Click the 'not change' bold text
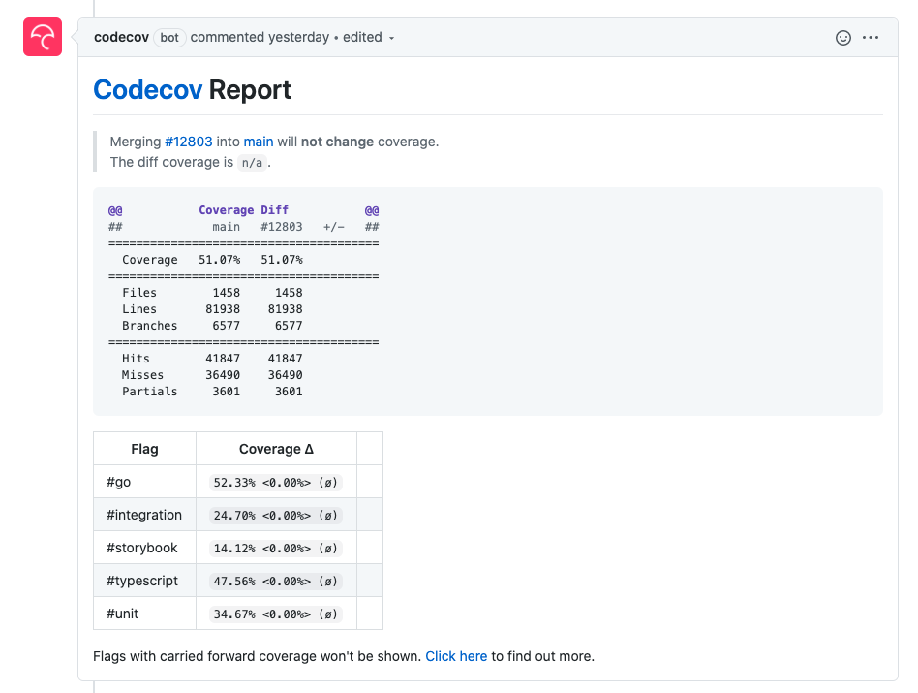918x693 pixels. coord(337,142)
